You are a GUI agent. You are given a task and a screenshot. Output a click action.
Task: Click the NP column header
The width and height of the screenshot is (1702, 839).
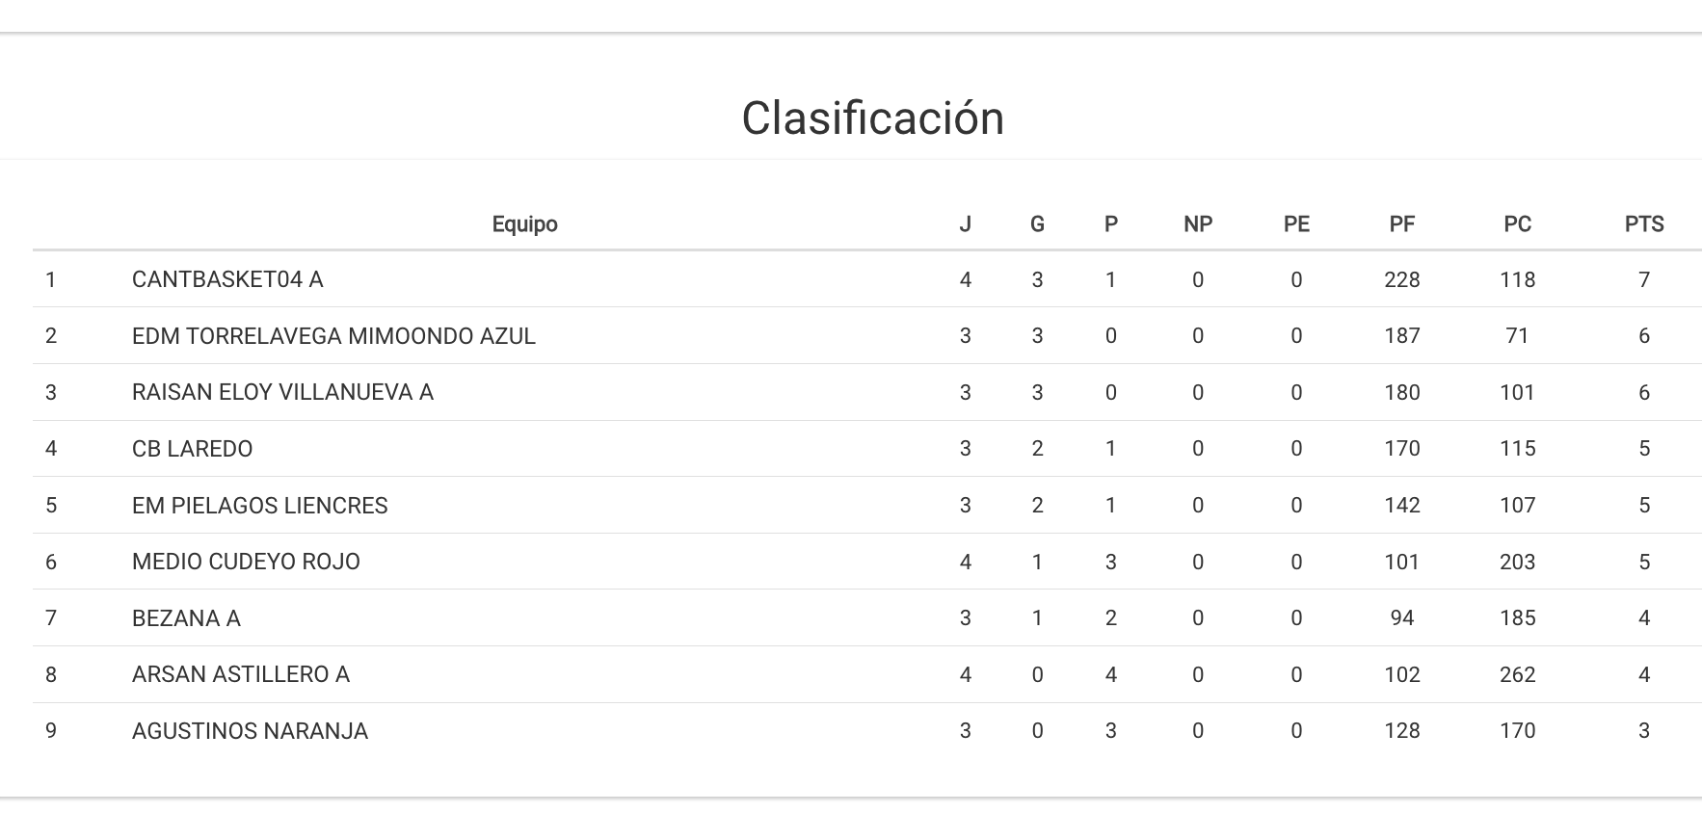coord(1197,224)
